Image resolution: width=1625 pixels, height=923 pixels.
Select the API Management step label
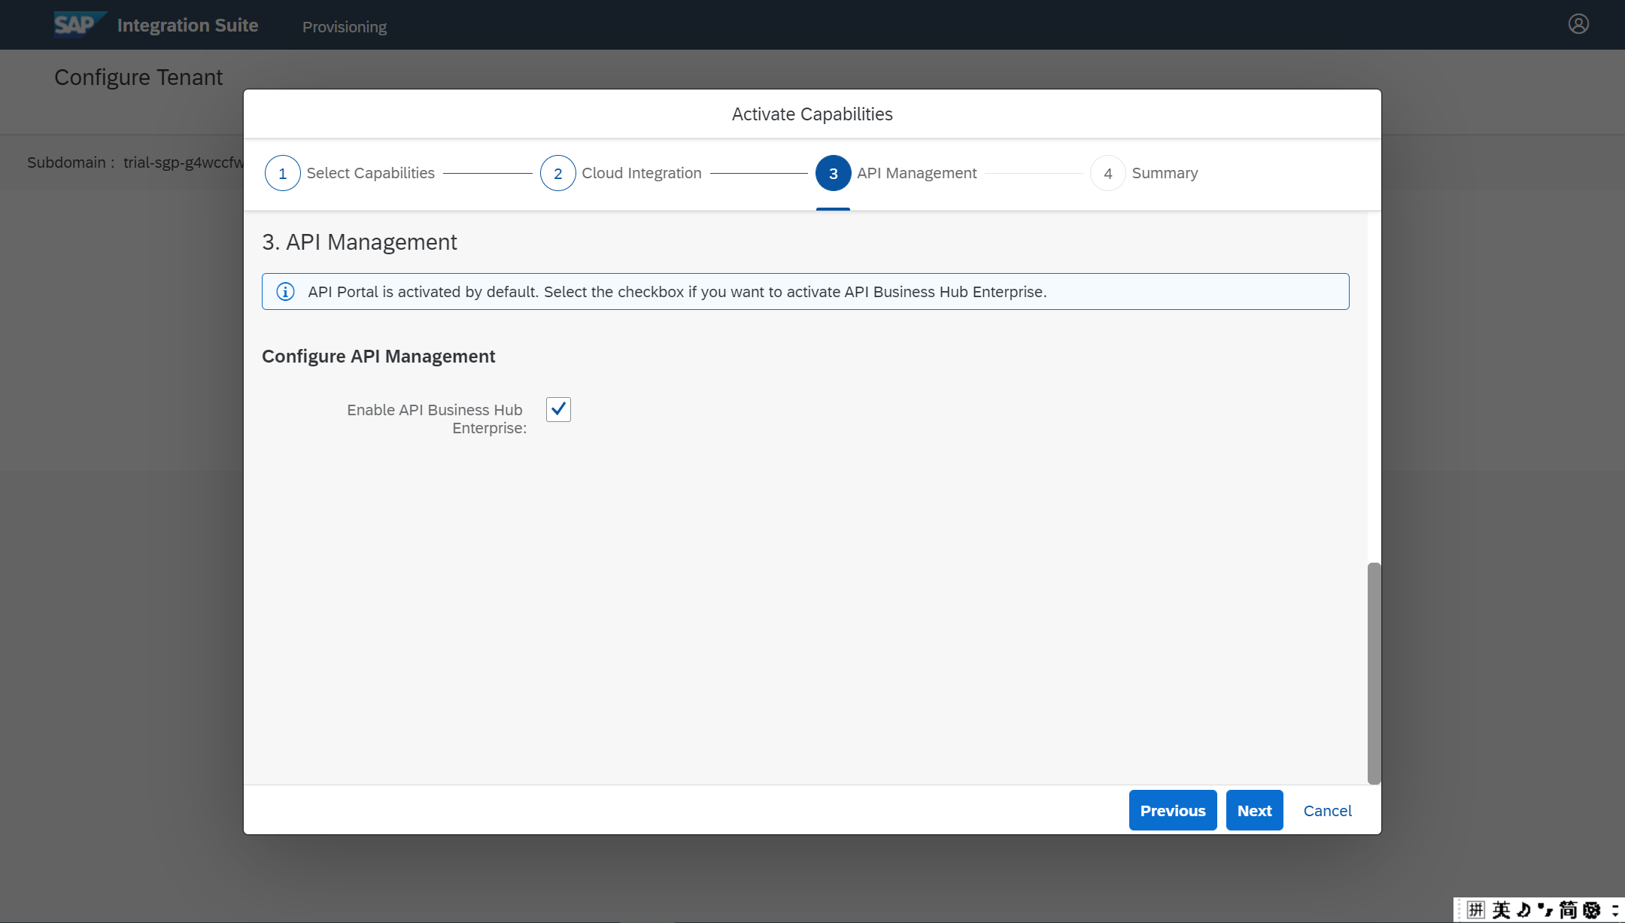click(x=917, y=173)
